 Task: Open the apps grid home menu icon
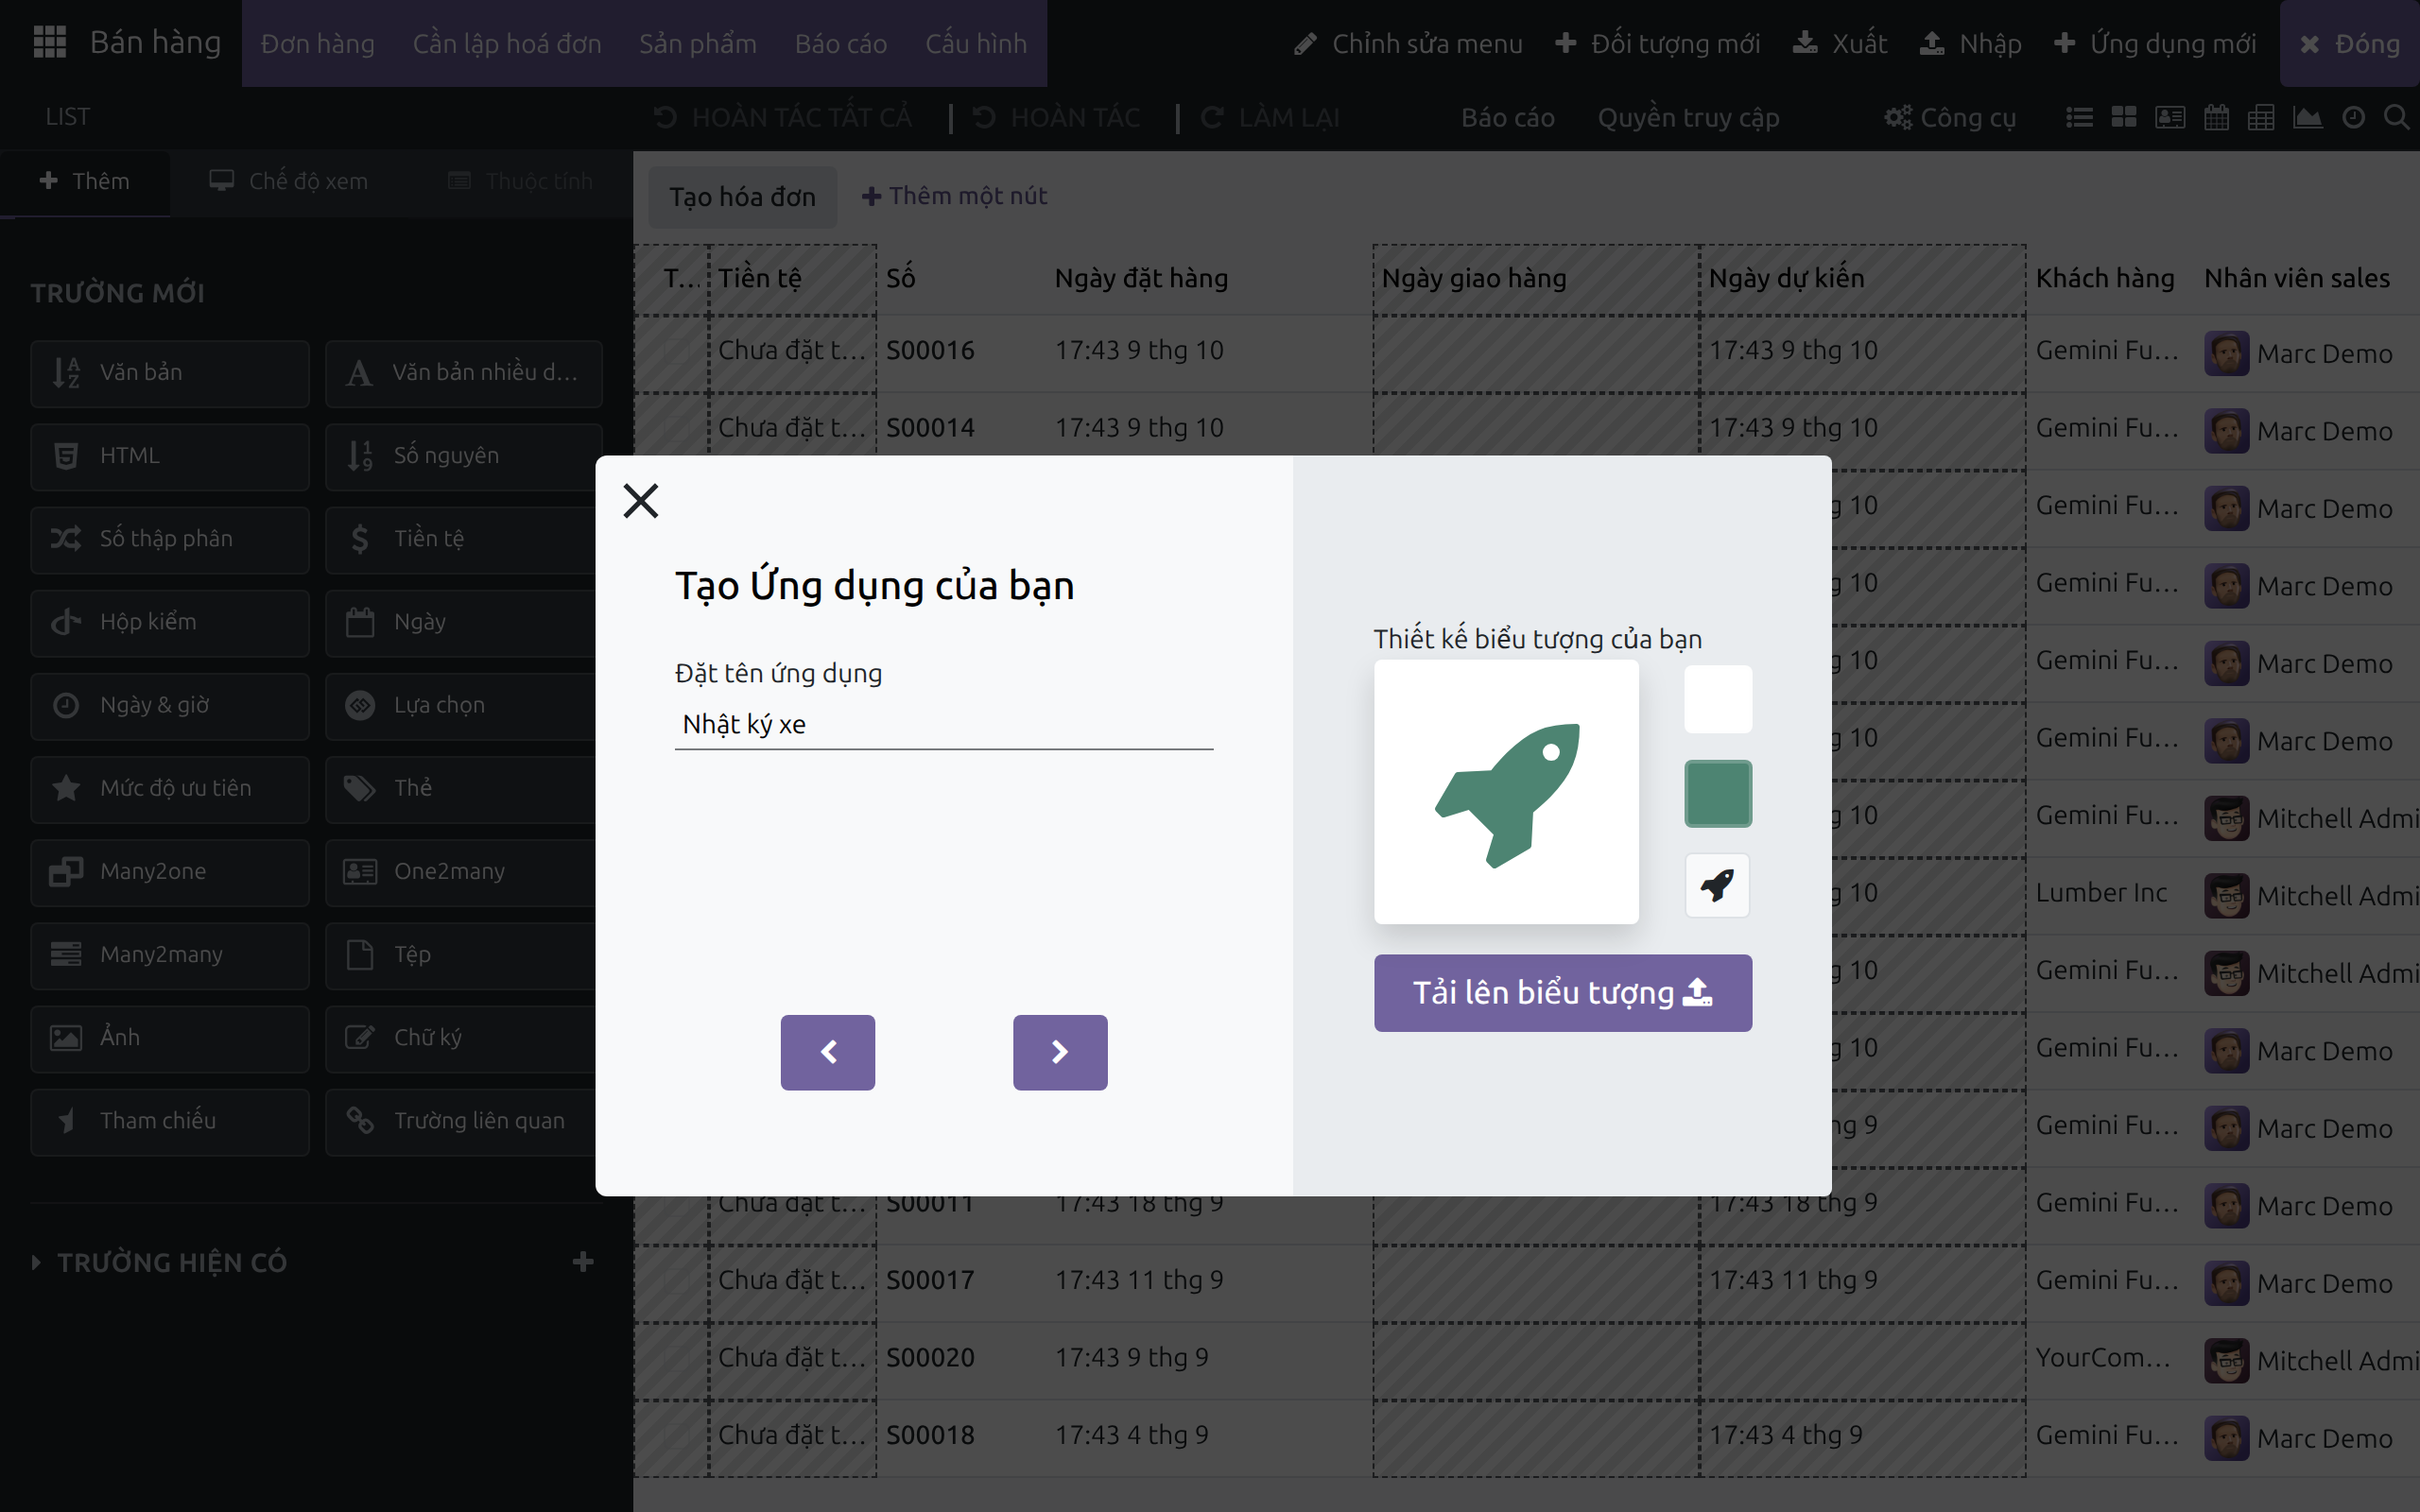[x=49, y=43]
